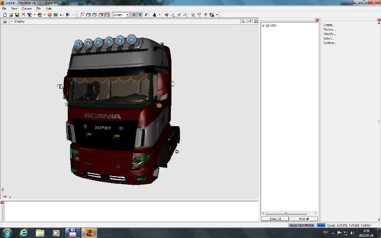Screen dimensions: 381x238
Task: Toggle the X axis constraint button
Action: click(x=134, y=15)
